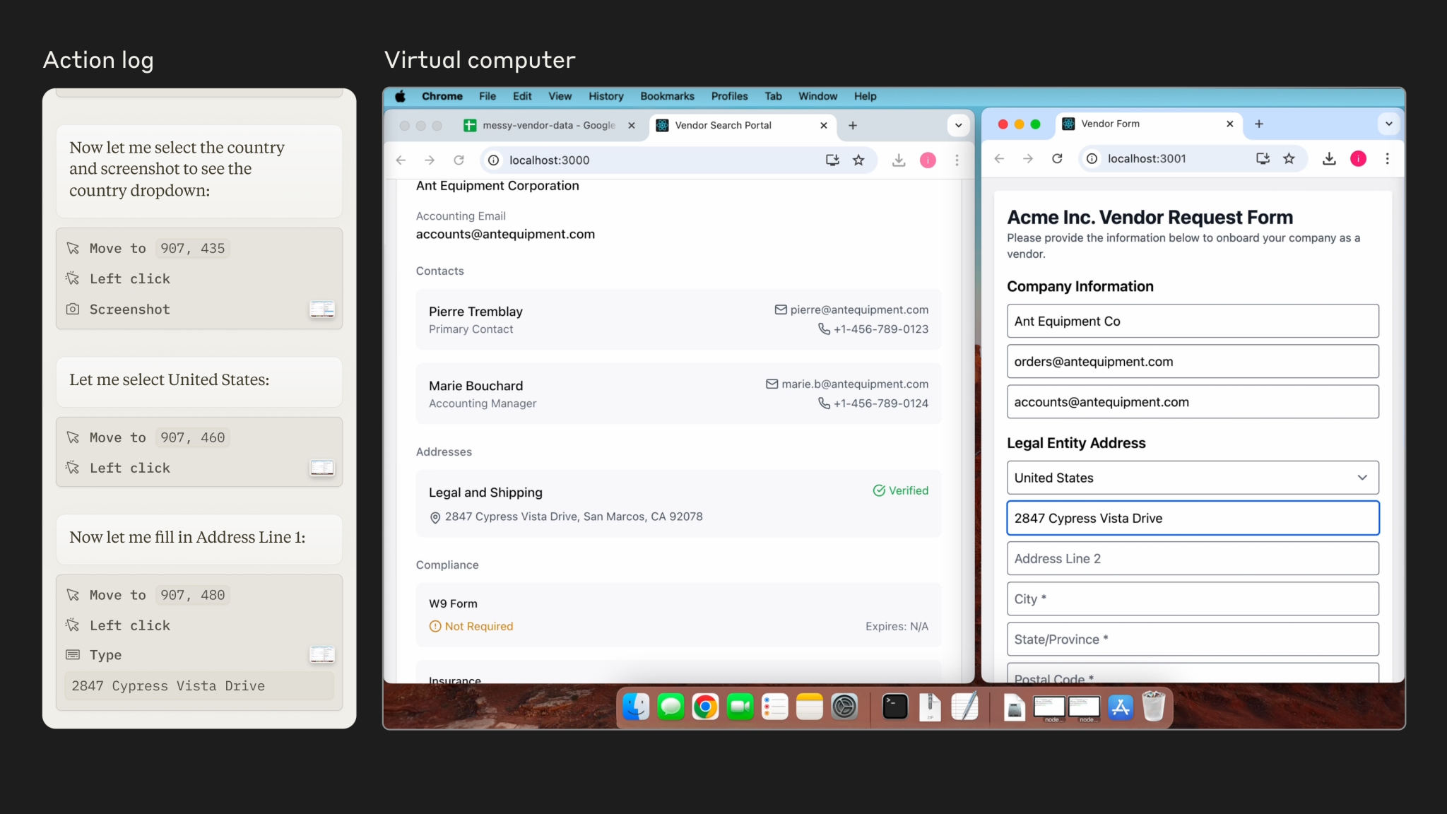
Task: Click the Finder icon in the dock
Action: (x=636, y=707)
